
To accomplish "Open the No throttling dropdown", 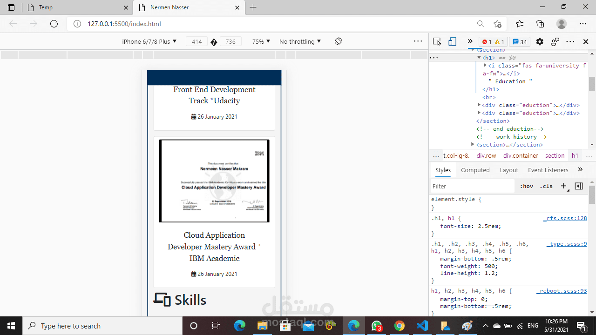I will click(300, 41).
